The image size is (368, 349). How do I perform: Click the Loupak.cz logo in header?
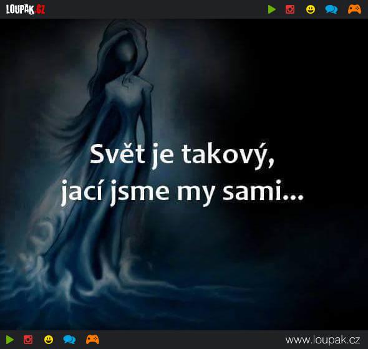tap(26, 9)
